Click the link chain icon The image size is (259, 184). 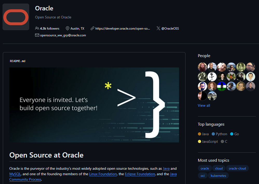[92, 29]
